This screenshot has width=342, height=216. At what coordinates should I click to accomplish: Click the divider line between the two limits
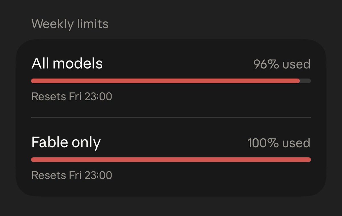(171, 117)
